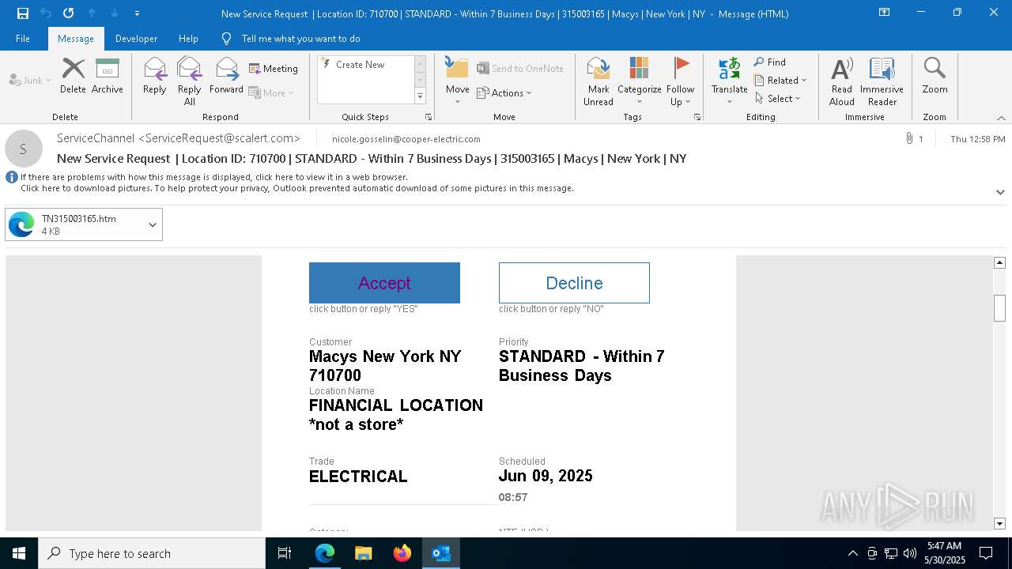This screenshot has height=569, width=1012.
Task: Open the volume control in system tray
Action: (910, 553)
